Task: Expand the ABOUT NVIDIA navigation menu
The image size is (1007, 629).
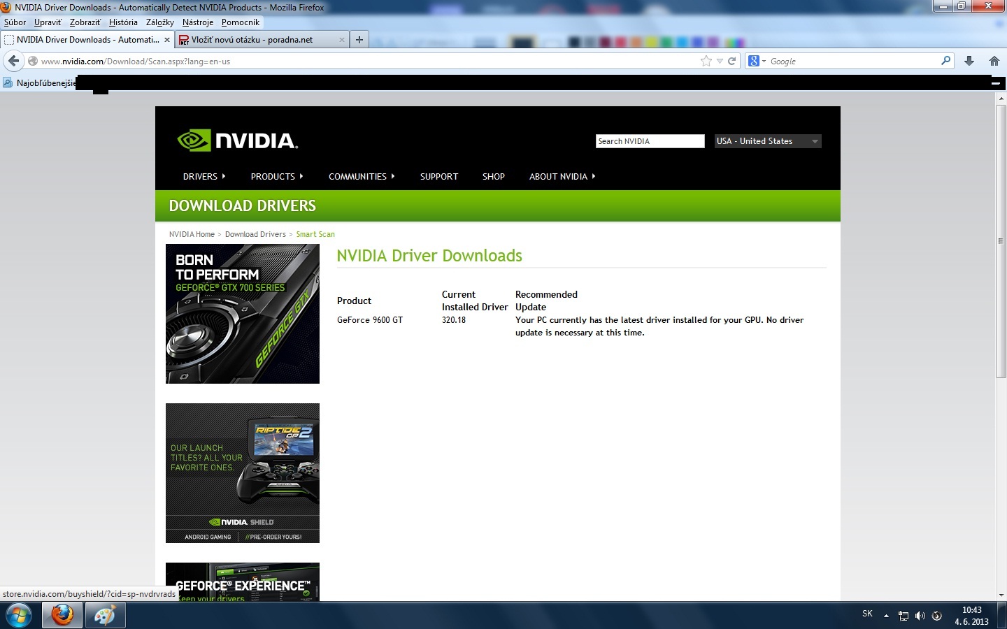Action: (x=562, y=177)
